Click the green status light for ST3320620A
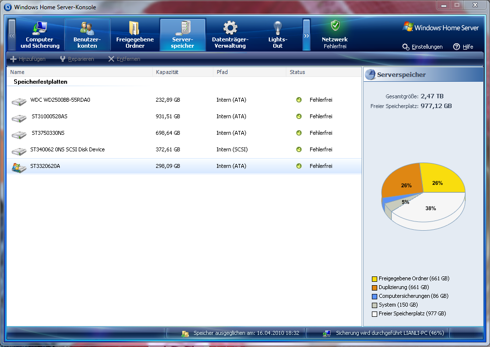 coord(299,166)
